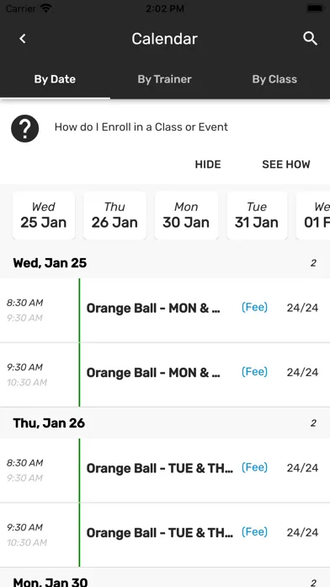Click the battery status icon
The width and height of the screenshot is (330, 587).
coord(315,8)
